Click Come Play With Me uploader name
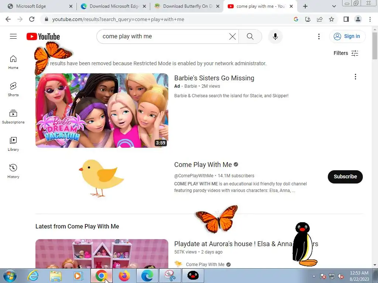 click(205, 265)
